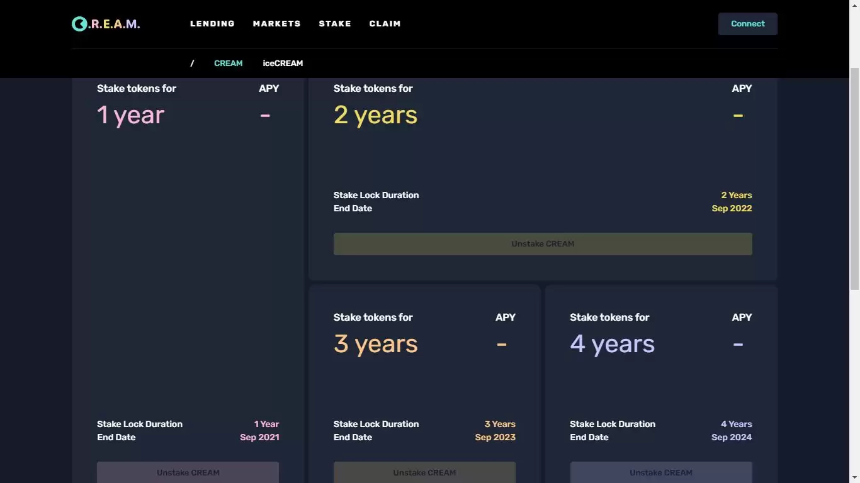
Task: Select the pink "1 year" heading
Action: pos(130,115)
